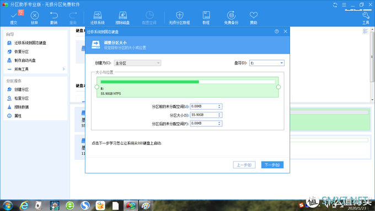Click the 分区大小 55.90GB input field
375x211 pixels.
(206, 115)
